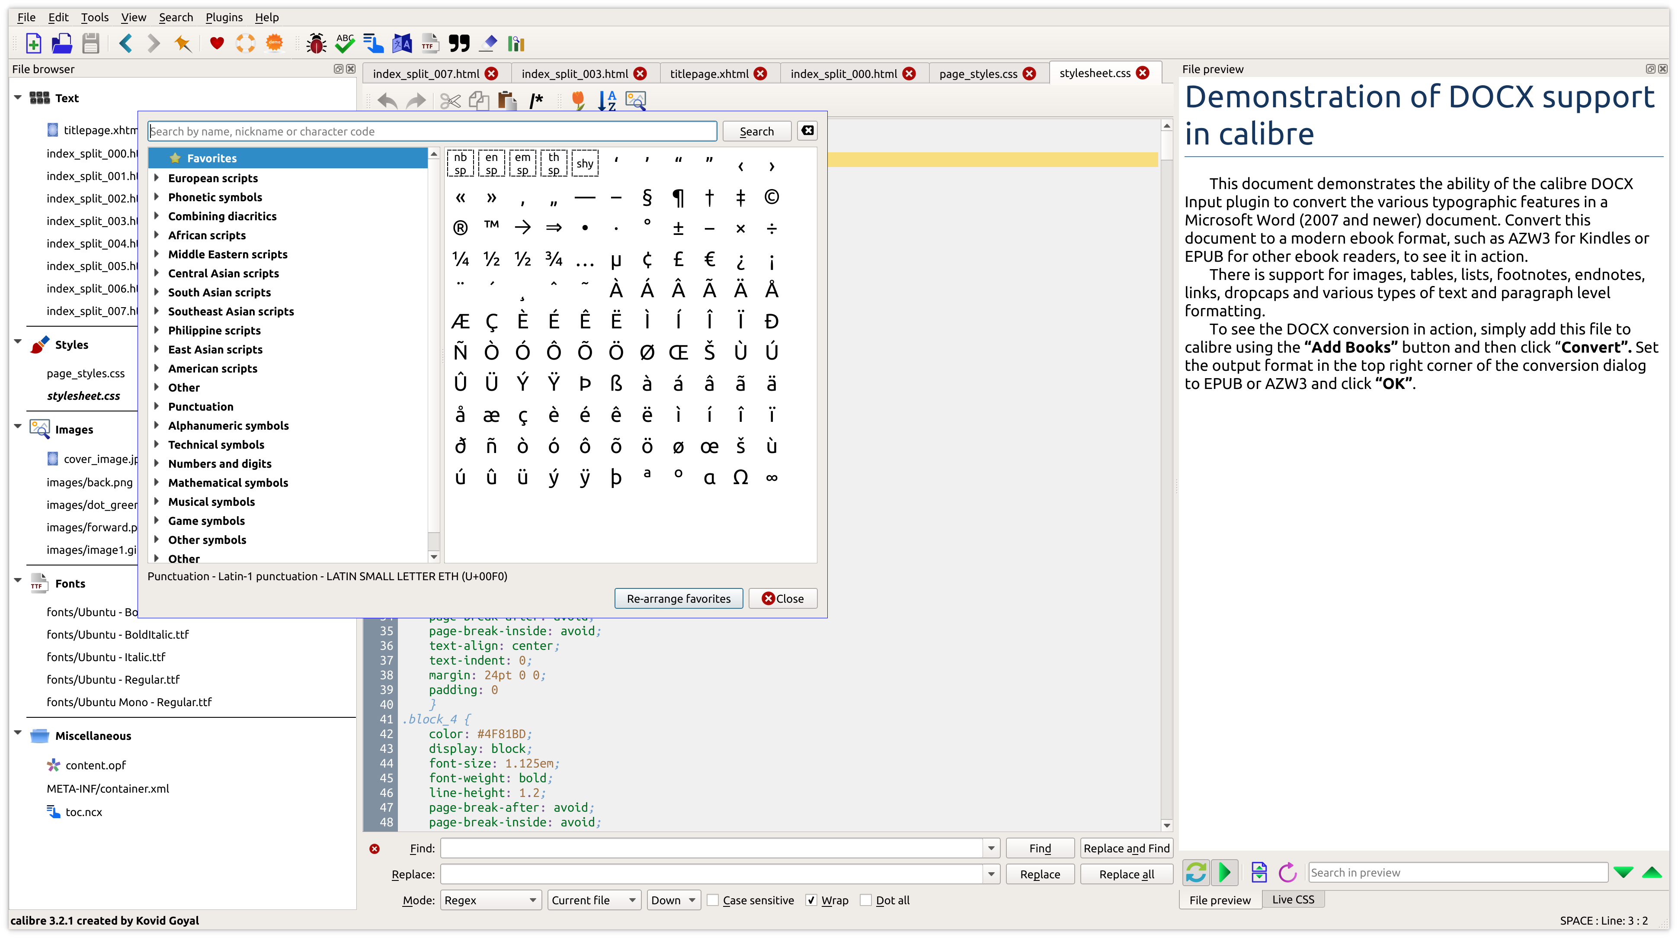Click the save floppy disk icon

coord(90,44)
